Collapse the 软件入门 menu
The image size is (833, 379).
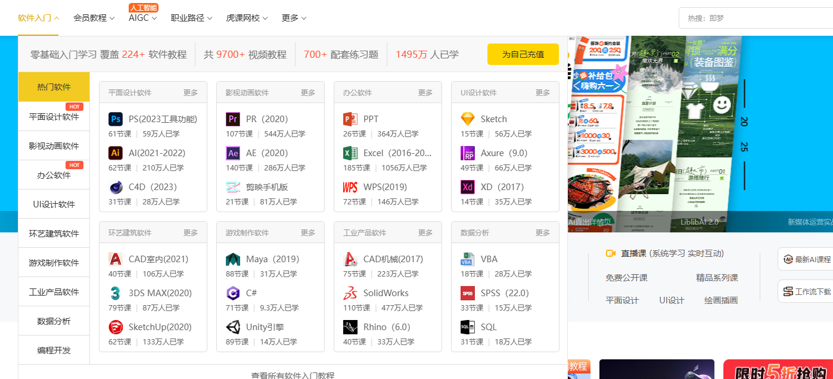[39, 18]
